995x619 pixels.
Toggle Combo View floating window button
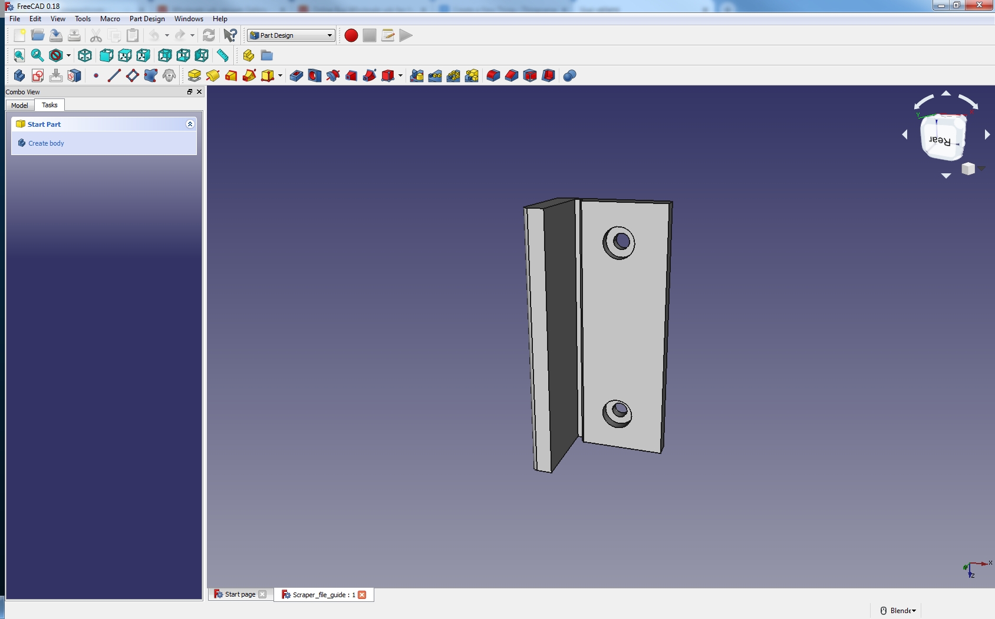[x=190, y=92]
